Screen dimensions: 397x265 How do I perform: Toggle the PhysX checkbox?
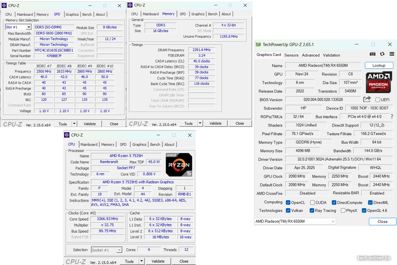343,210
